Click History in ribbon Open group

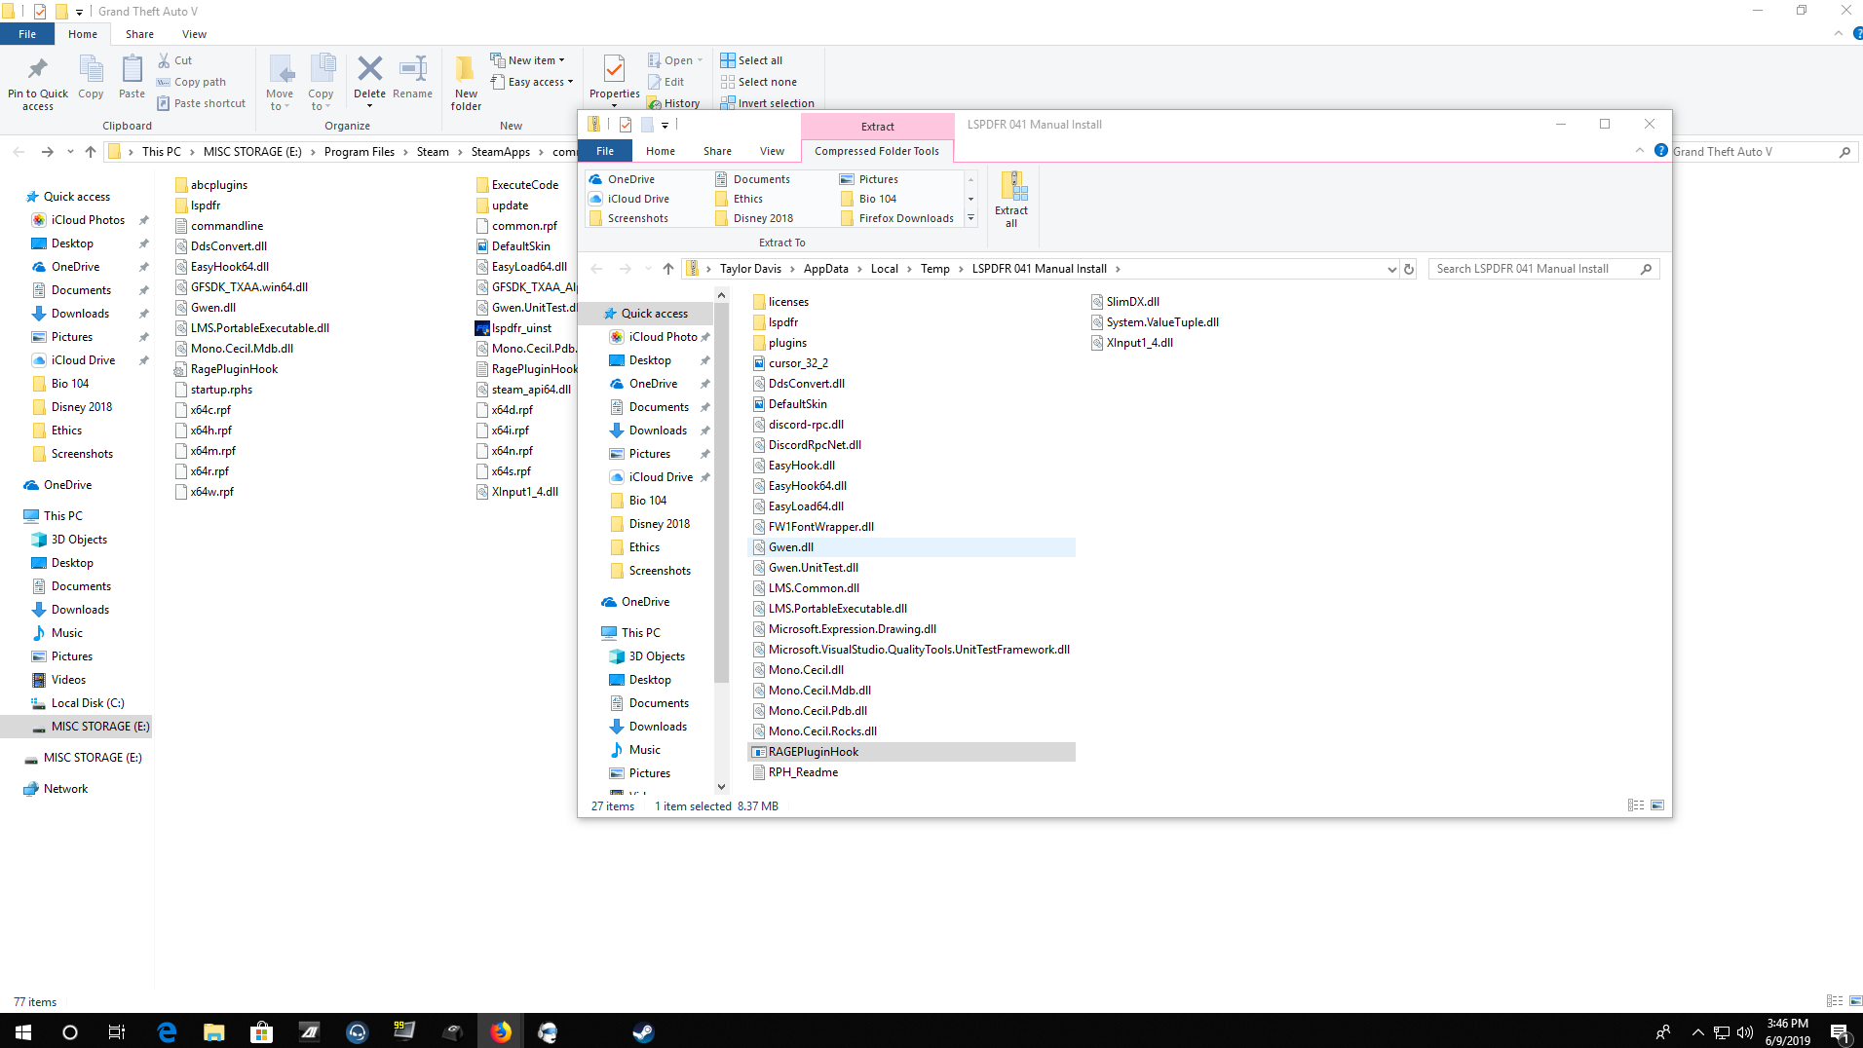coord(673,103)
